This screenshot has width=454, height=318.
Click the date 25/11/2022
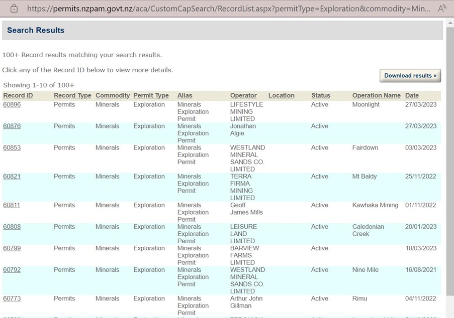[x=421, y=177]
